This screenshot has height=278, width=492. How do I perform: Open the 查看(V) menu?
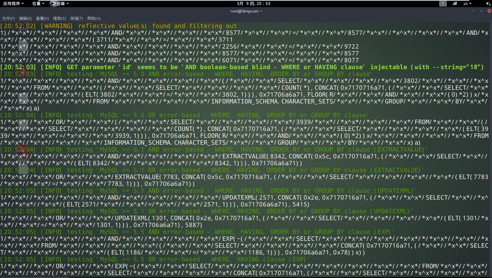(x=42, y=18)
